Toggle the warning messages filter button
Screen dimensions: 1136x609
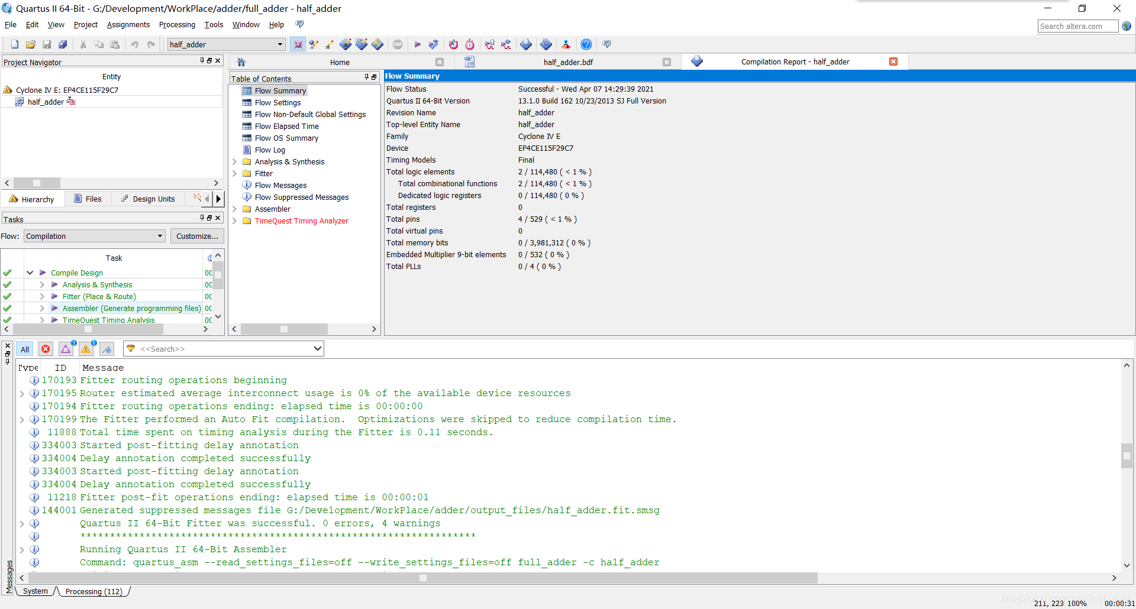[x=86, y=349]
